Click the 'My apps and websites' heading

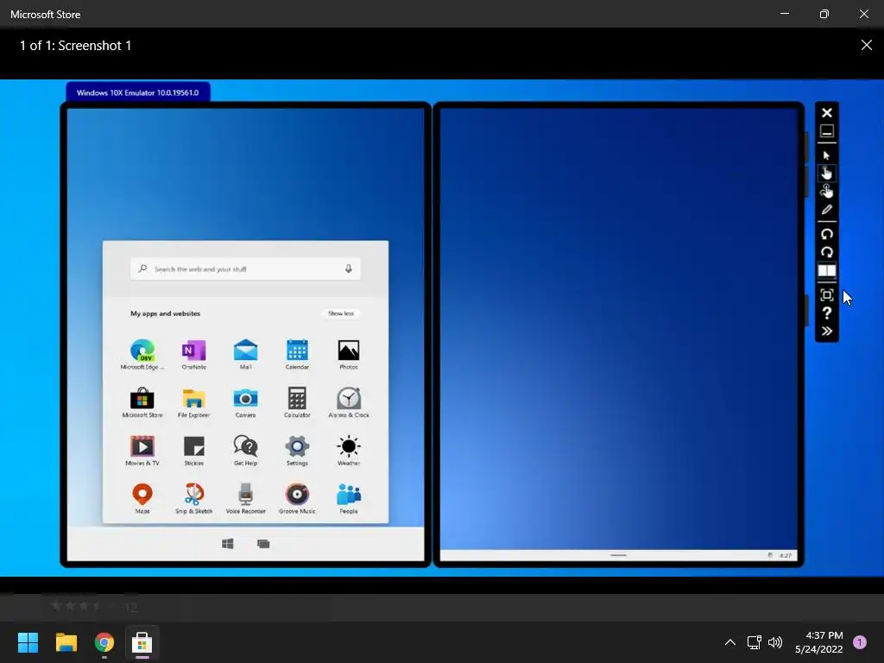click(165, 313)
